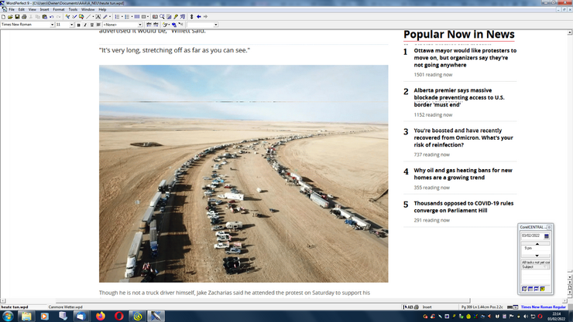Click the Columns icon in toolbar
This screenshot has width=573, height=322.
click(x=137, y=17)
